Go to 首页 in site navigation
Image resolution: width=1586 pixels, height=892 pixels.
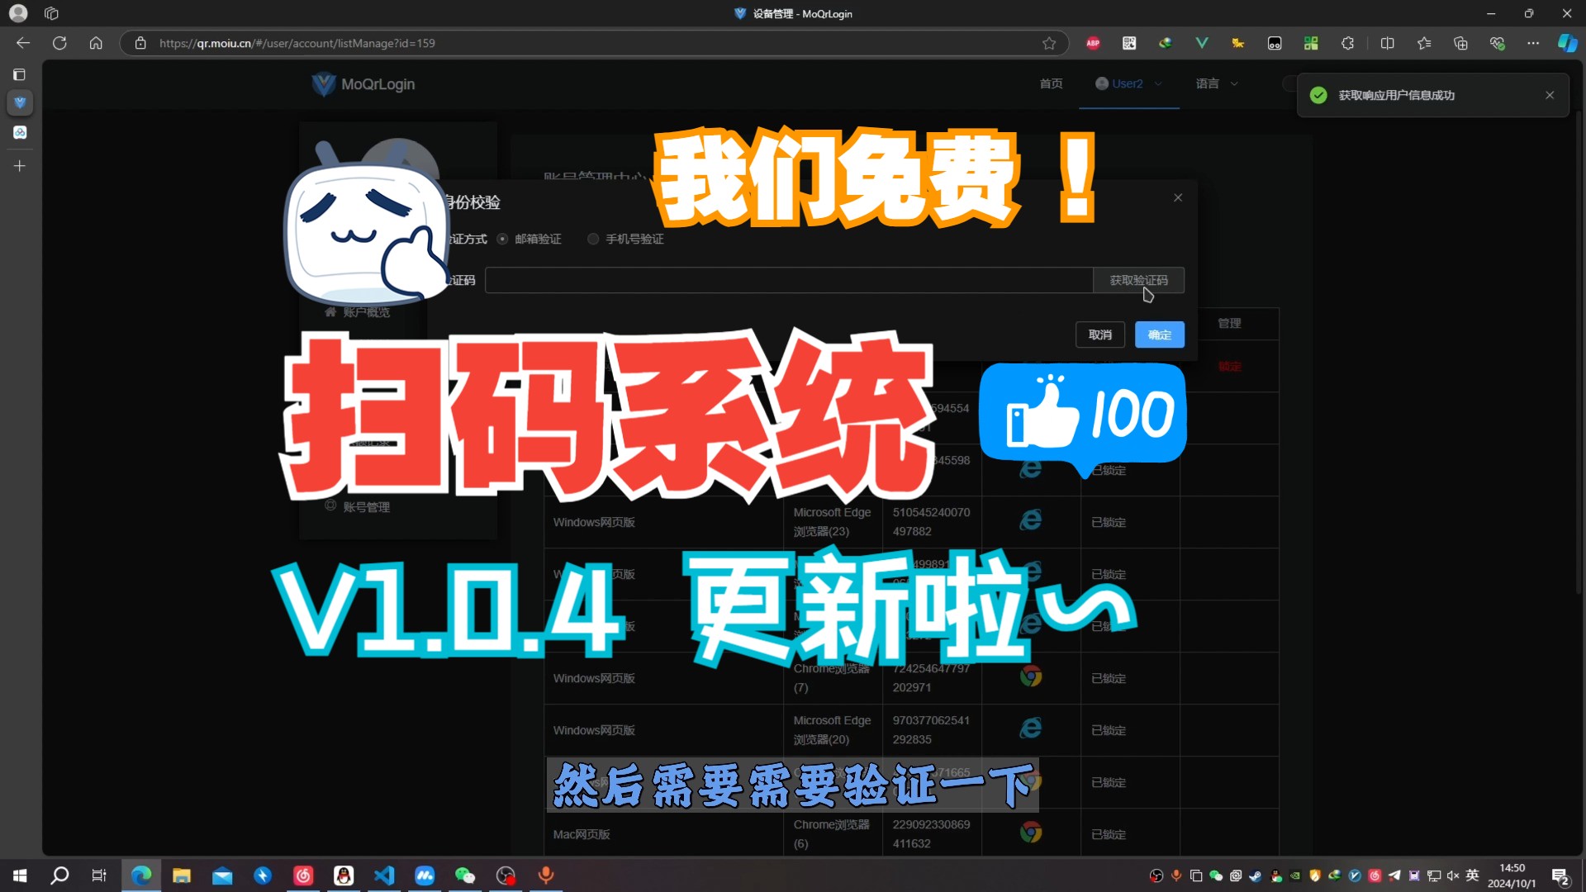point(1051,83)
